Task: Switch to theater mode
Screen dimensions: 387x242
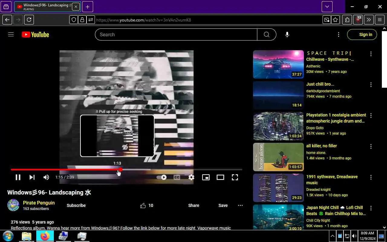Action: (220, 177)
